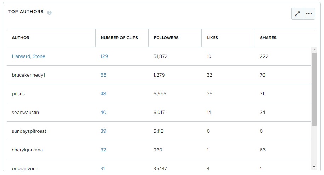The width and height of the screenshot is (324, 175).
Task: Sort the table by Likes column
Action: 212,38
